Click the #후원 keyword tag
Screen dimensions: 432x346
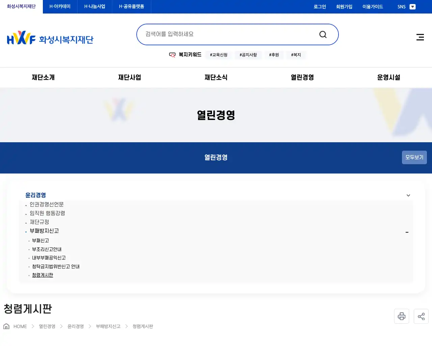pos(274,55)
